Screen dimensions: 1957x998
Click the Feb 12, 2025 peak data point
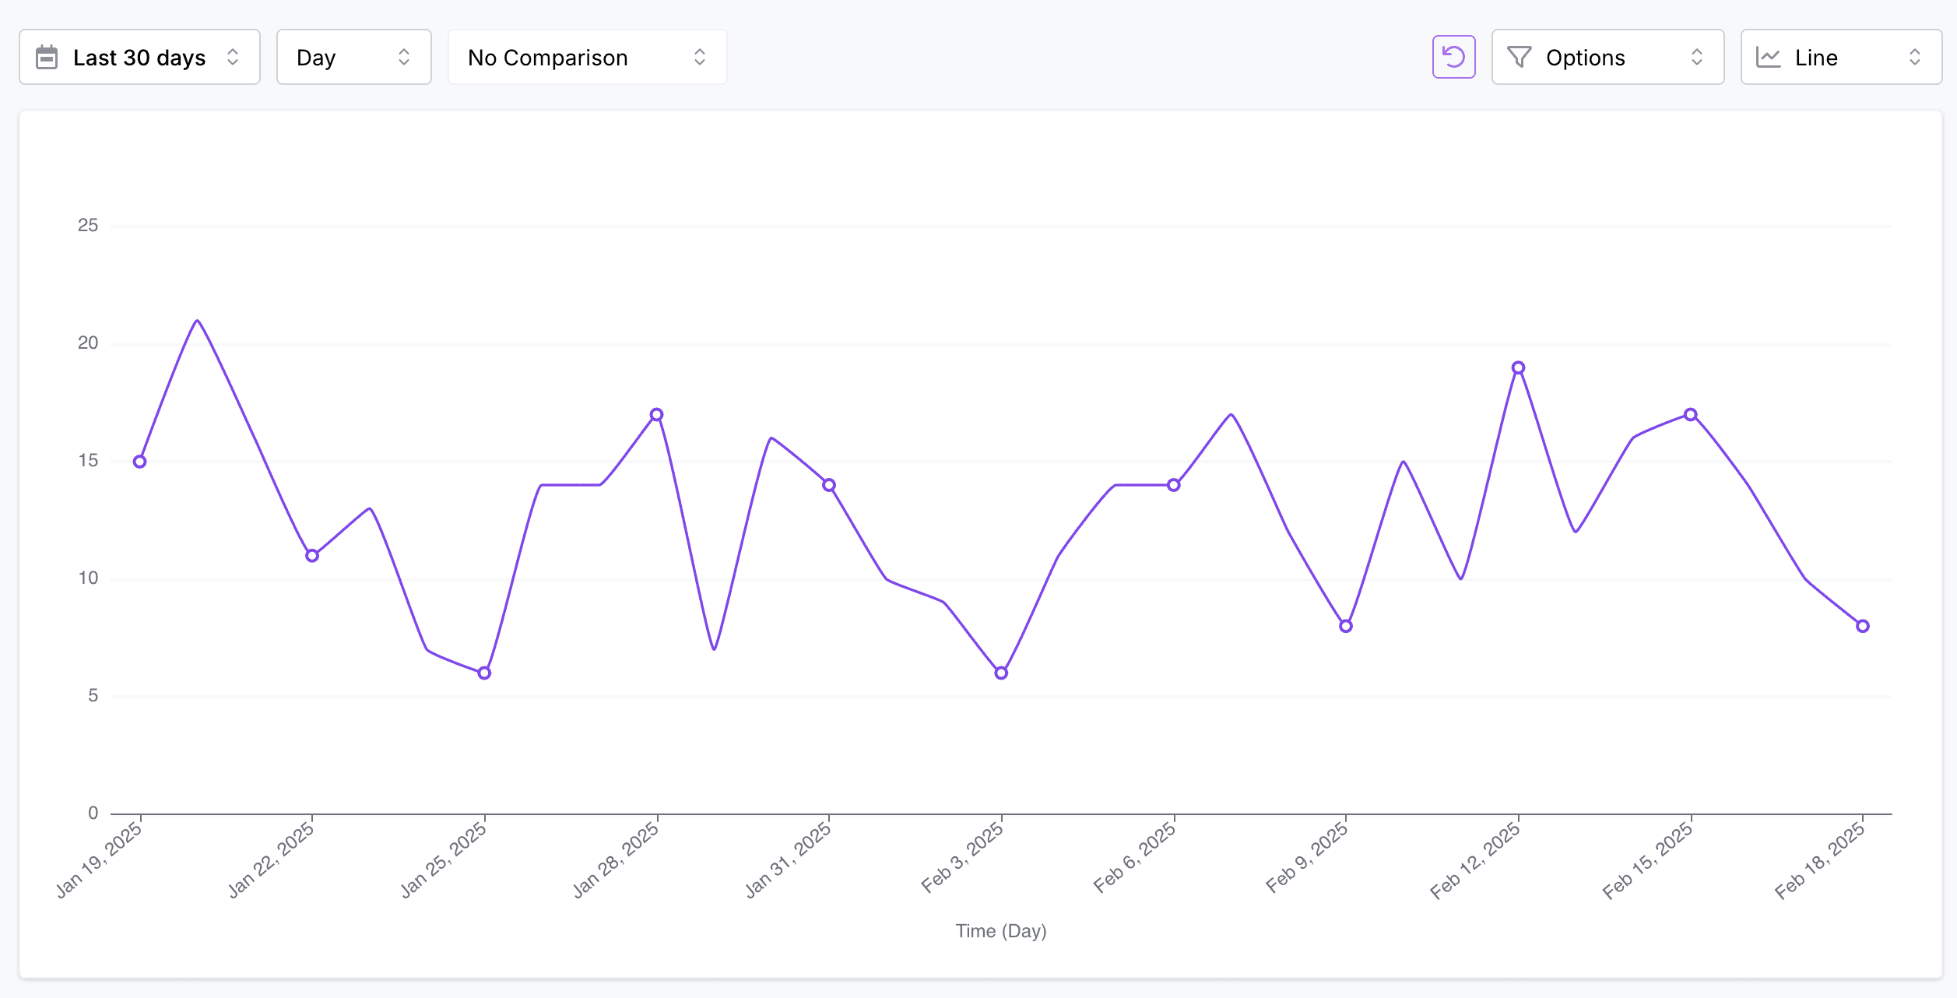(1518, 367)
